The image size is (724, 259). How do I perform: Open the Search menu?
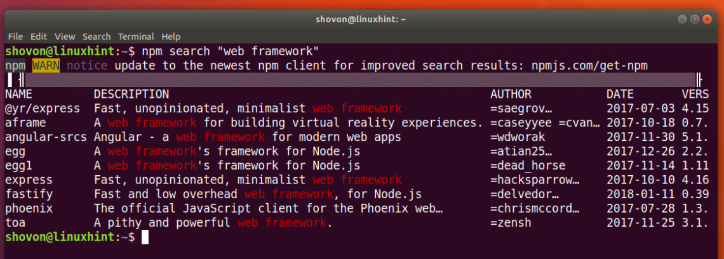(x=97, y=37)
